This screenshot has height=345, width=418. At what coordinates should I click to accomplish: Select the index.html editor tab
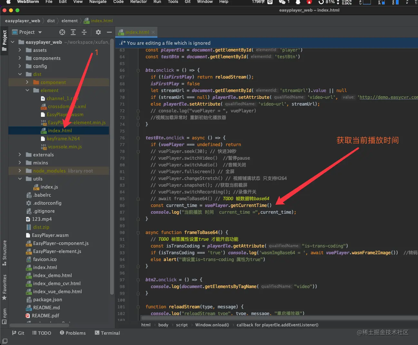click(x=136, y=32)
